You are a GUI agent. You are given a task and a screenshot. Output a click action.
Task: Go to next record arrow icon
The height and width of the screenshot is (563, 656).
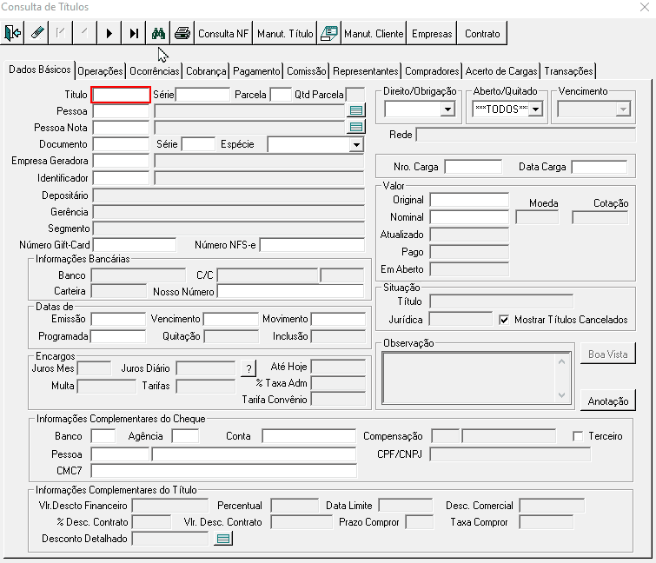tap(109, 33)
